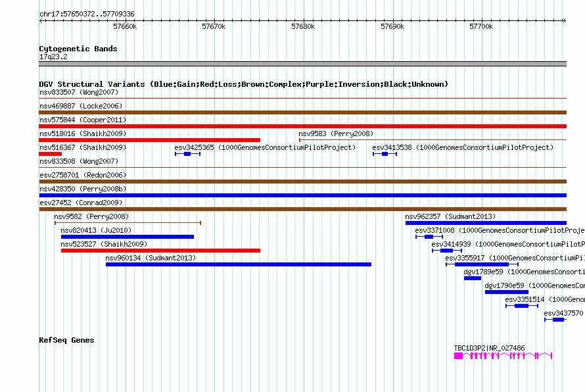Select the esv3355917 blue glyph
The width and height of the screenshot is (585, 392).
pyautogui.click(x=482, y=264)
